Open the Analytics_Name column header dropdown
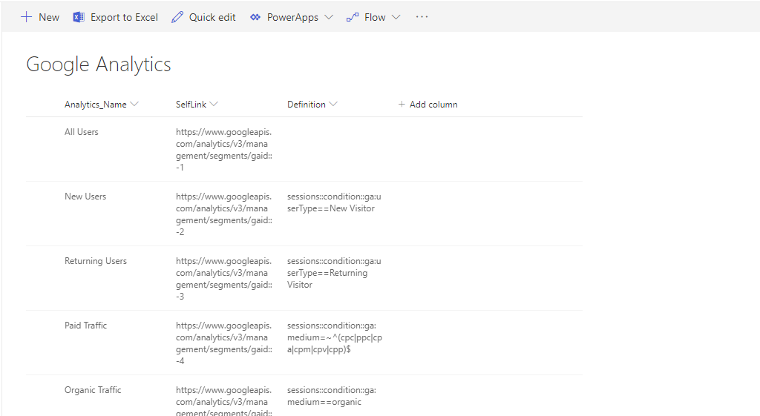 tap(134, 105)
